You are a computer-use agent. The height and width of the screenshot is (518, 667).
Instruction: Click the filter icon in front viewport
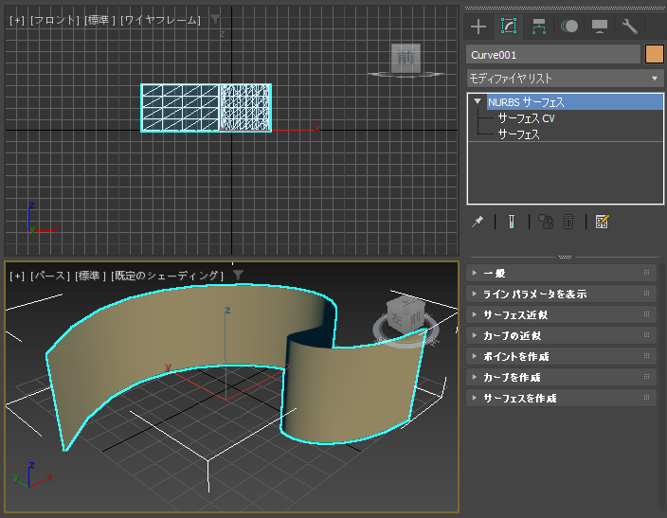tap(216, 19)
